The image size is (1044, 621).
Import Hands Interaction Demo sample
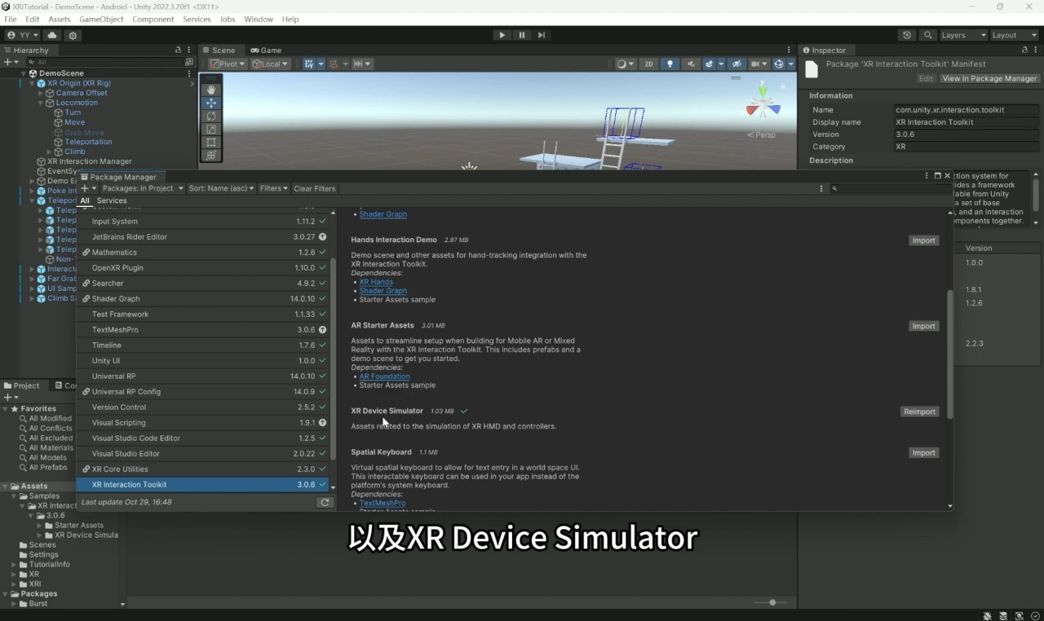click(x=924, y=240)
